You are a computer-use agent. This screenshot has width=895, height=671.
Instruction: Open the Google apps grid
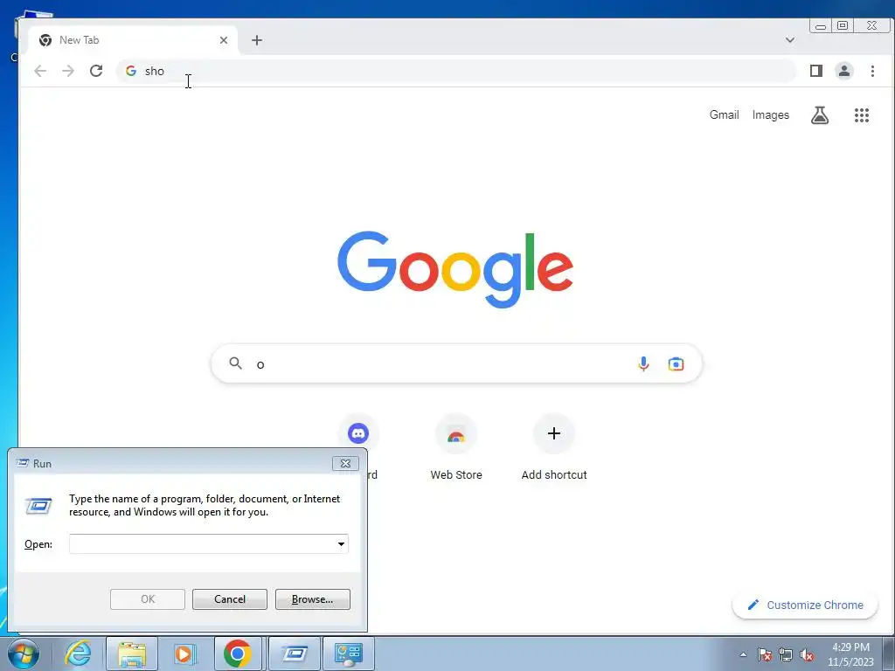[861, 115]
